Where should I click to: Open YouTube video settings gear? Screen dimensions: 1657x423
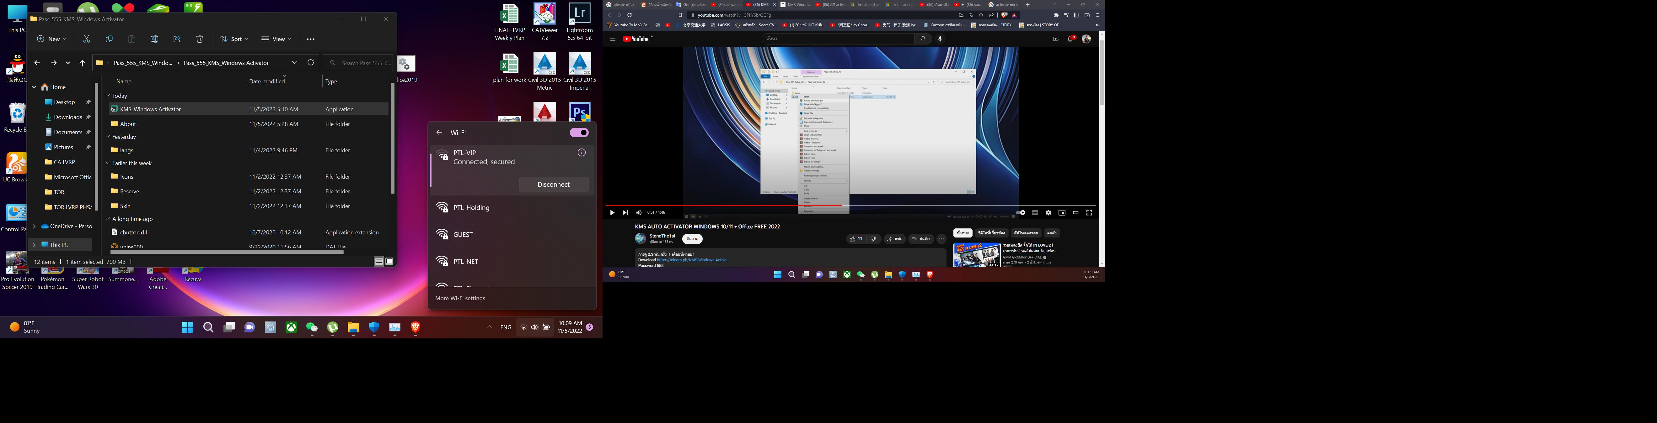[1048, 212]
